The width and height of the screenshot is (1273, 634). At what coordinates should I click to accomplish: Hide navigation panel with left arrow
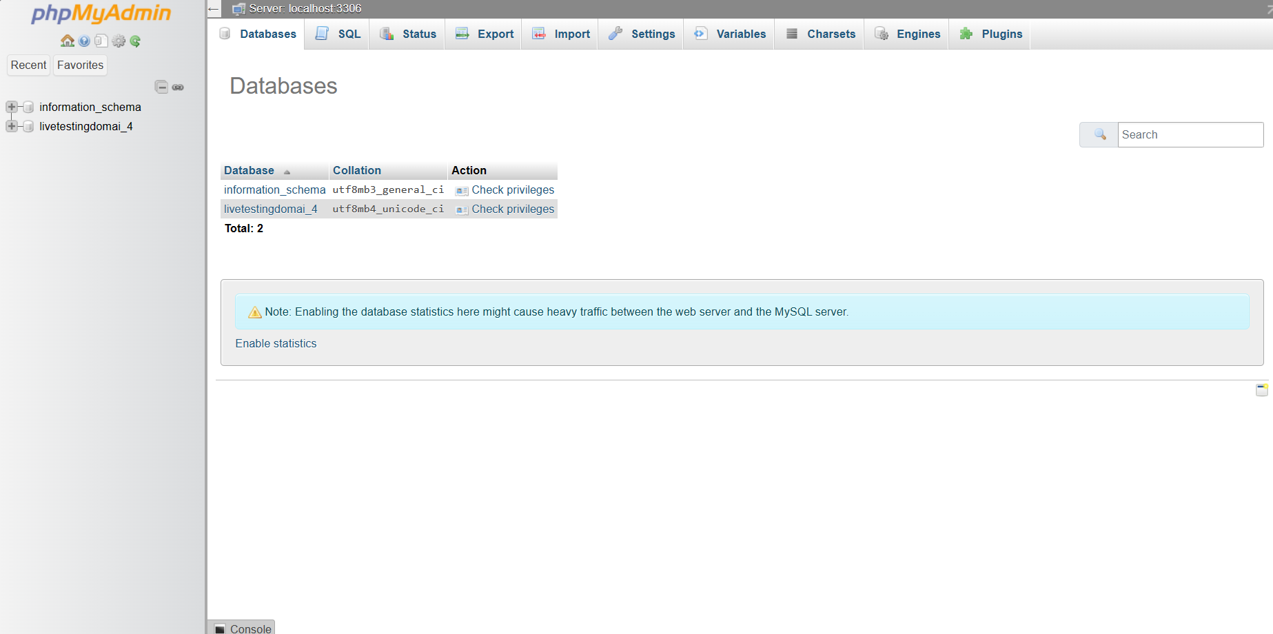coord(213,8)
